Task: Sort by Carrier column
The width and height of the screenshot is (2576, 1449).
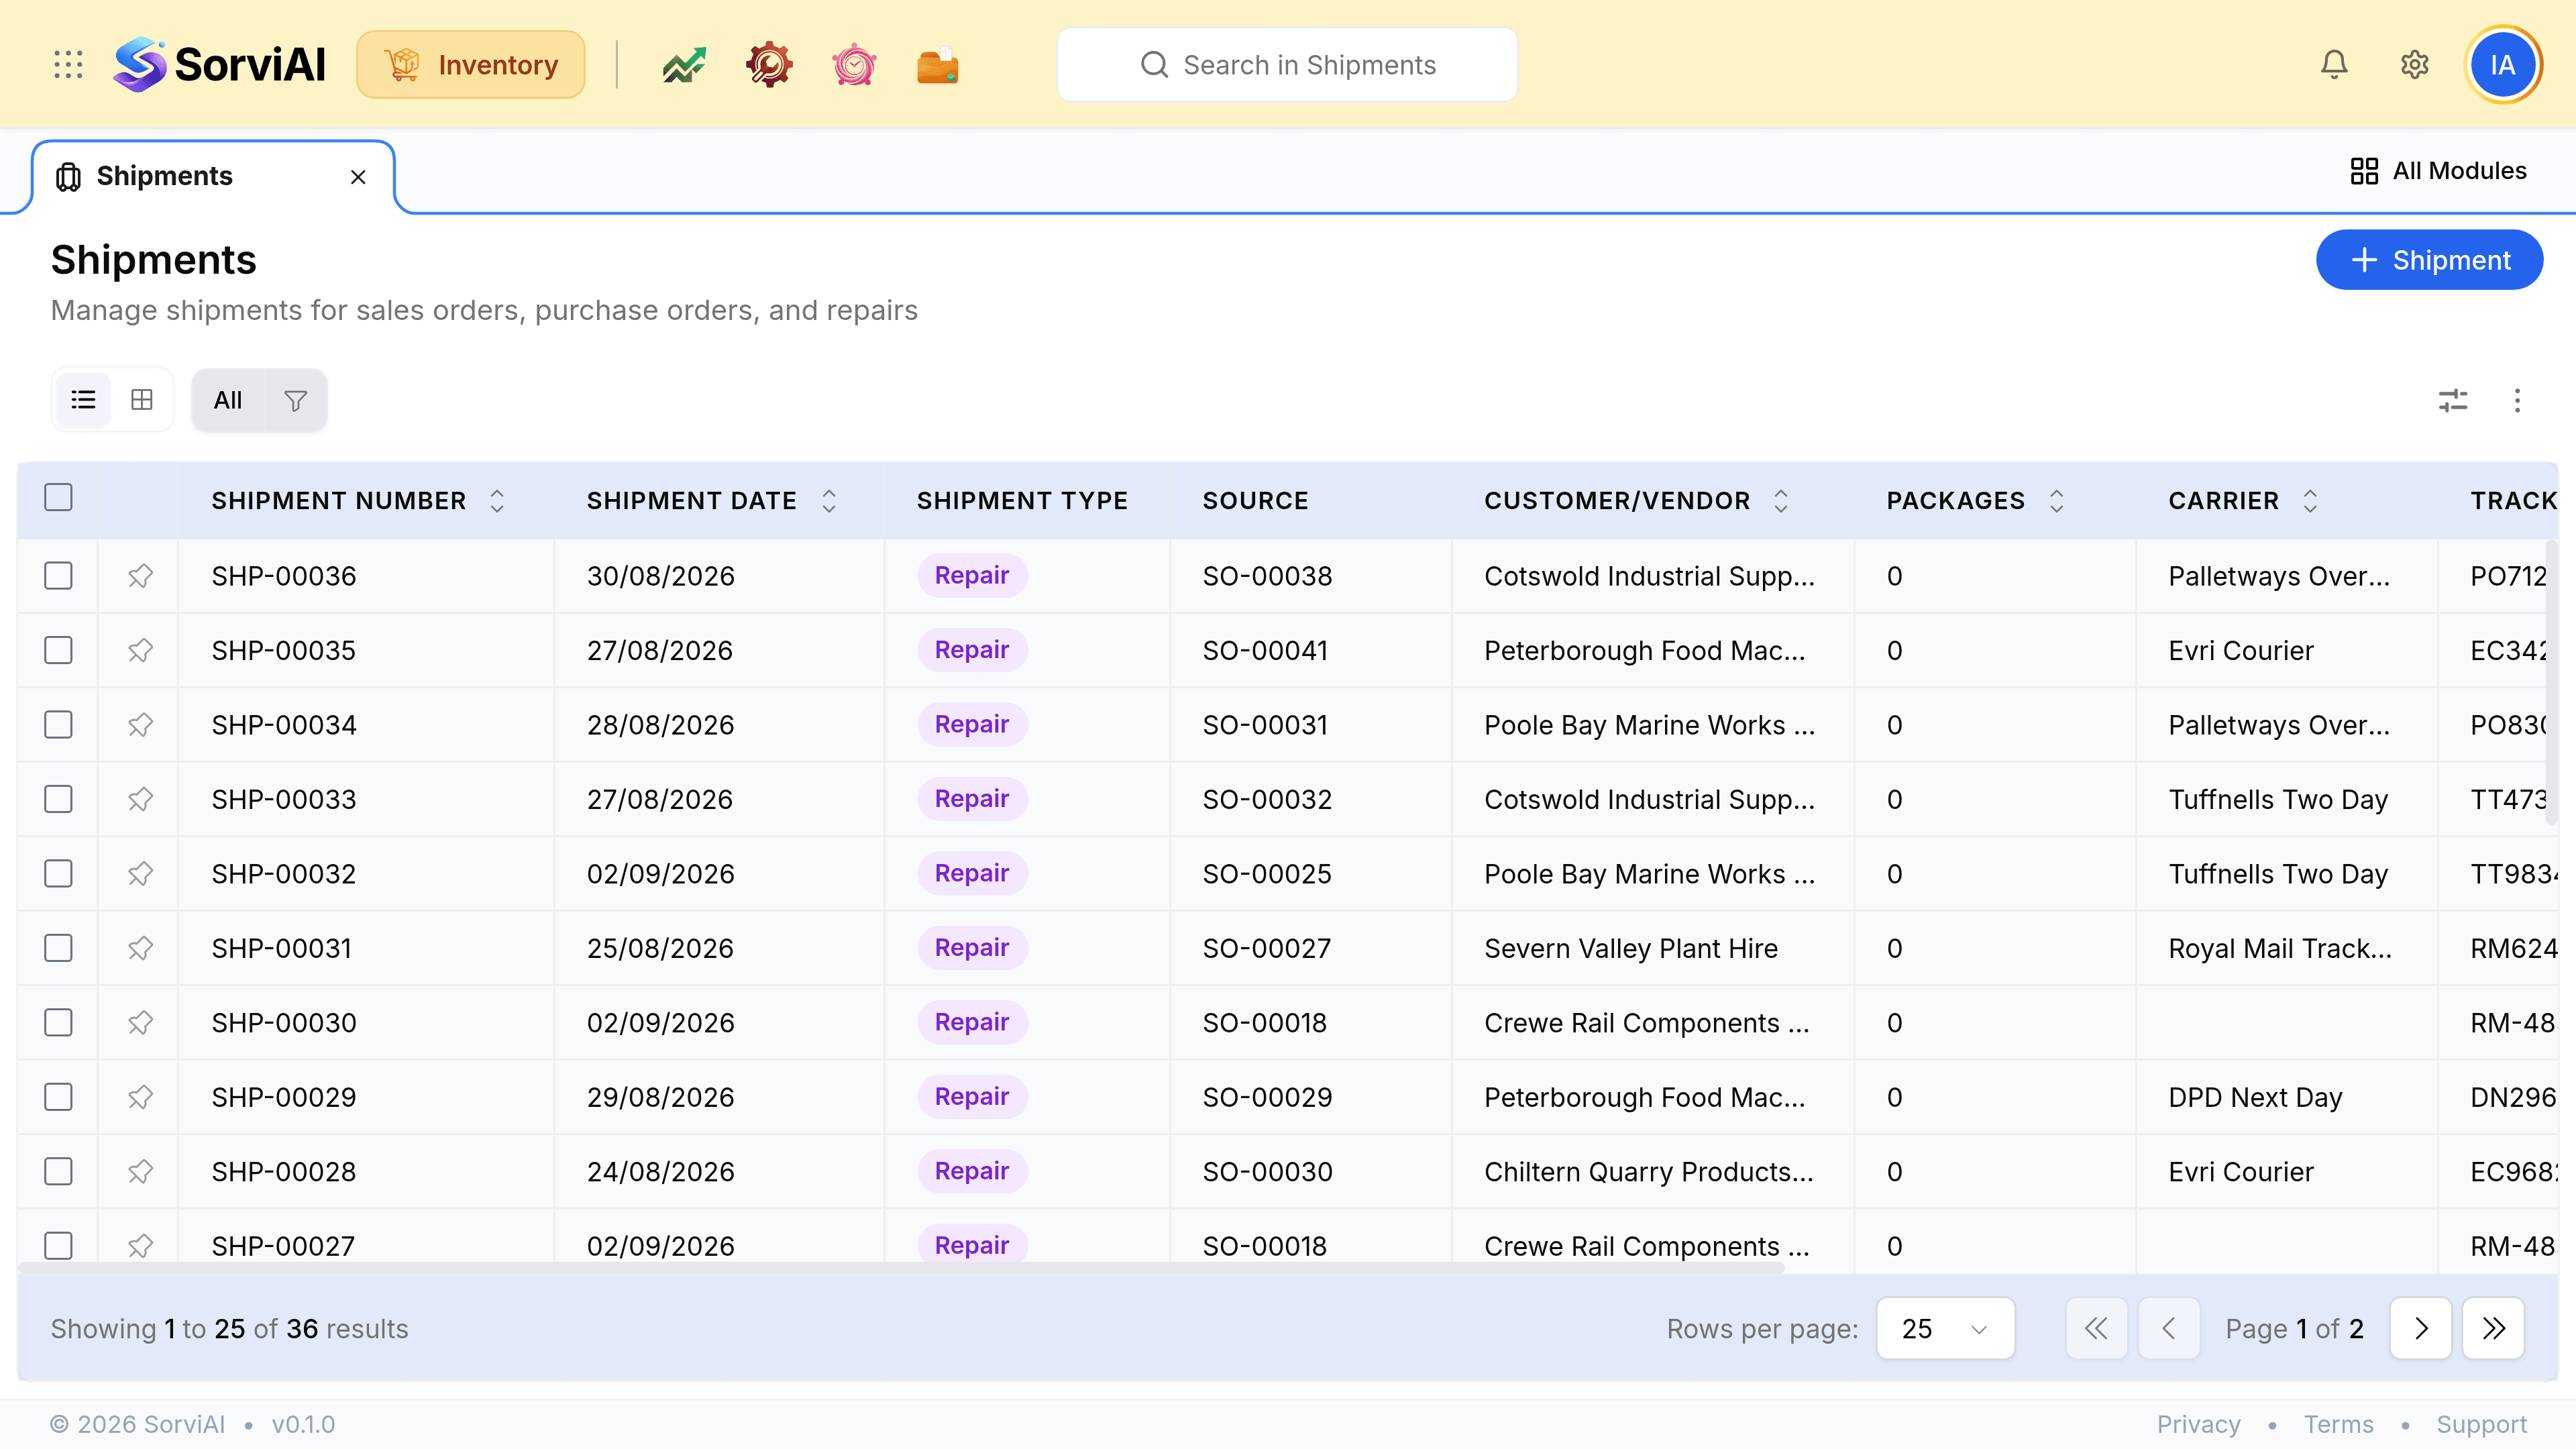Action: pos(2310,501)
